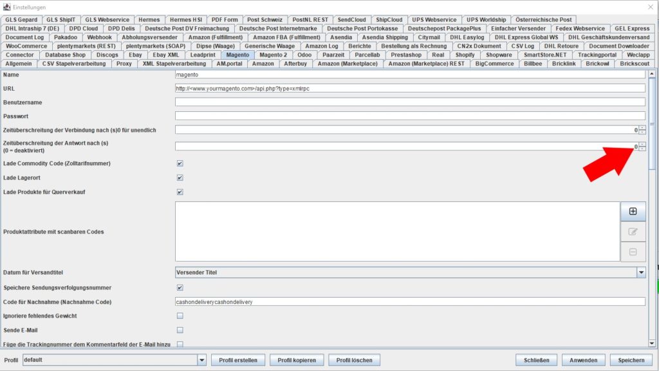
Task: Select the Fedex Webservice tab
Action: (x=580, y=28)
